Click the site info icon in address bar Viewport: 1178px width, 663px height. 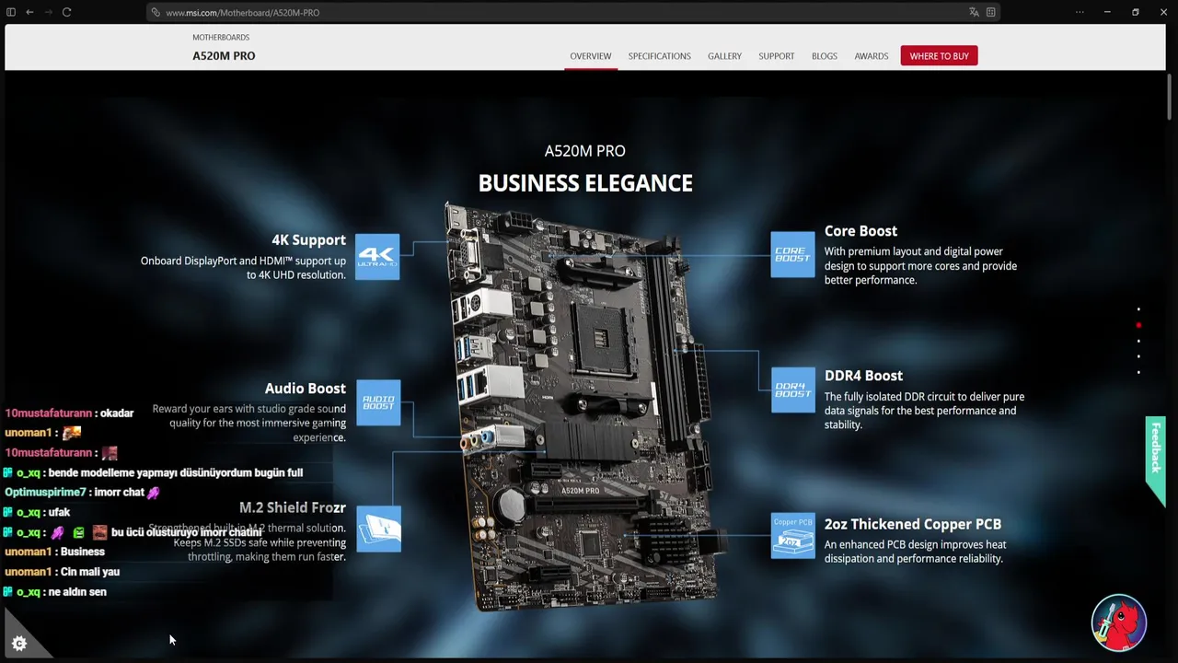pyautogui.click(x=156, y=12)
